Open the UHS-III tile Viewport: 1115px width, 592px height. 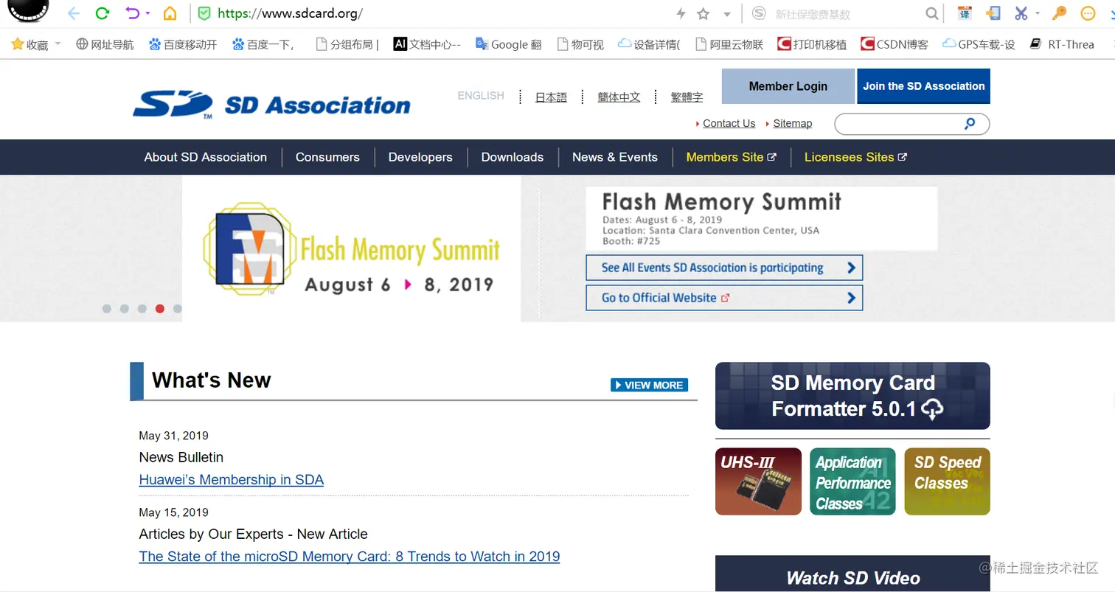(758, 481)
